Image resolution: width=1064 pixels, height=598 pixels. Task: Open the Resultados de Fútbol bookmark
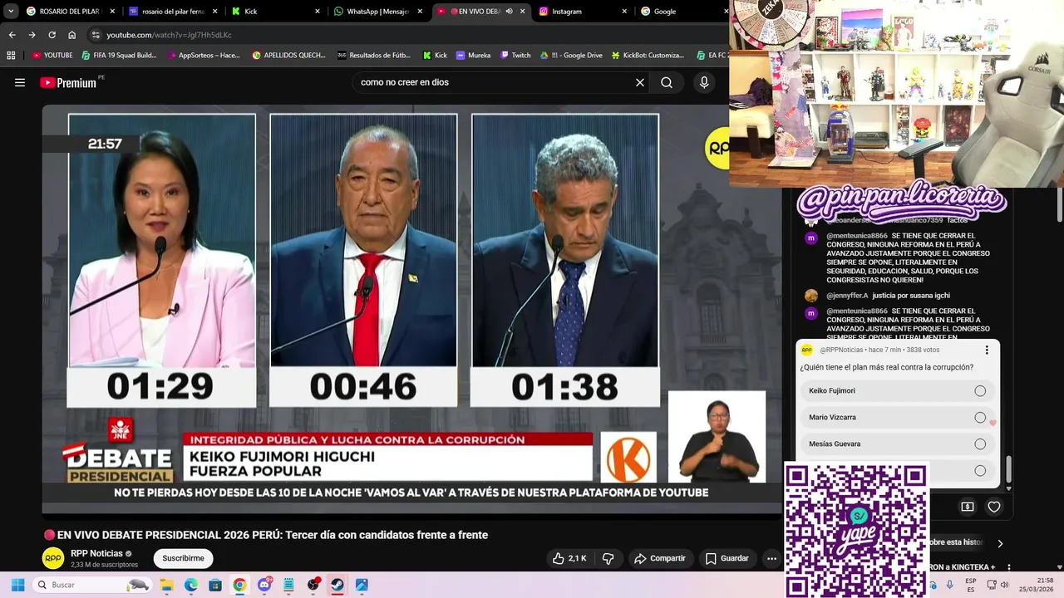pos(374,56)
